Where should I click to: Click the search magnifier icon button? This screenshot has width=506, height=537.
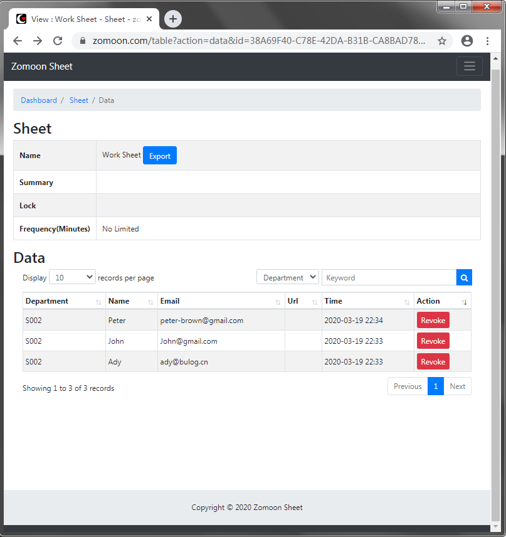[464, 277]
